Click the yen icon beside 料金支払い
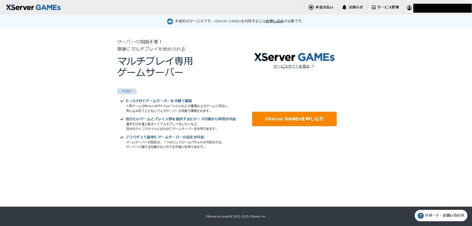The height and width of the screenshot is (226, 472). pyautogui.click(x=311, y=7)
